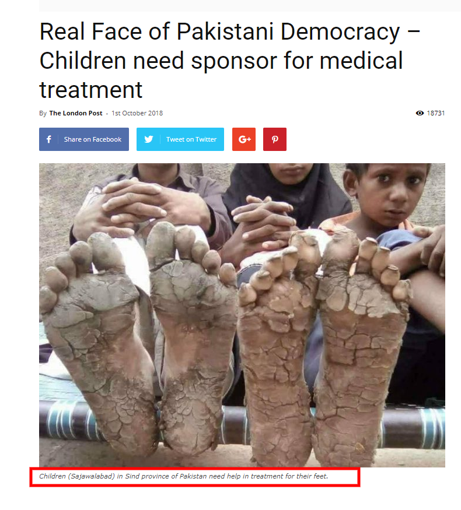Click the left pair of feet in photo

point(138,338)
